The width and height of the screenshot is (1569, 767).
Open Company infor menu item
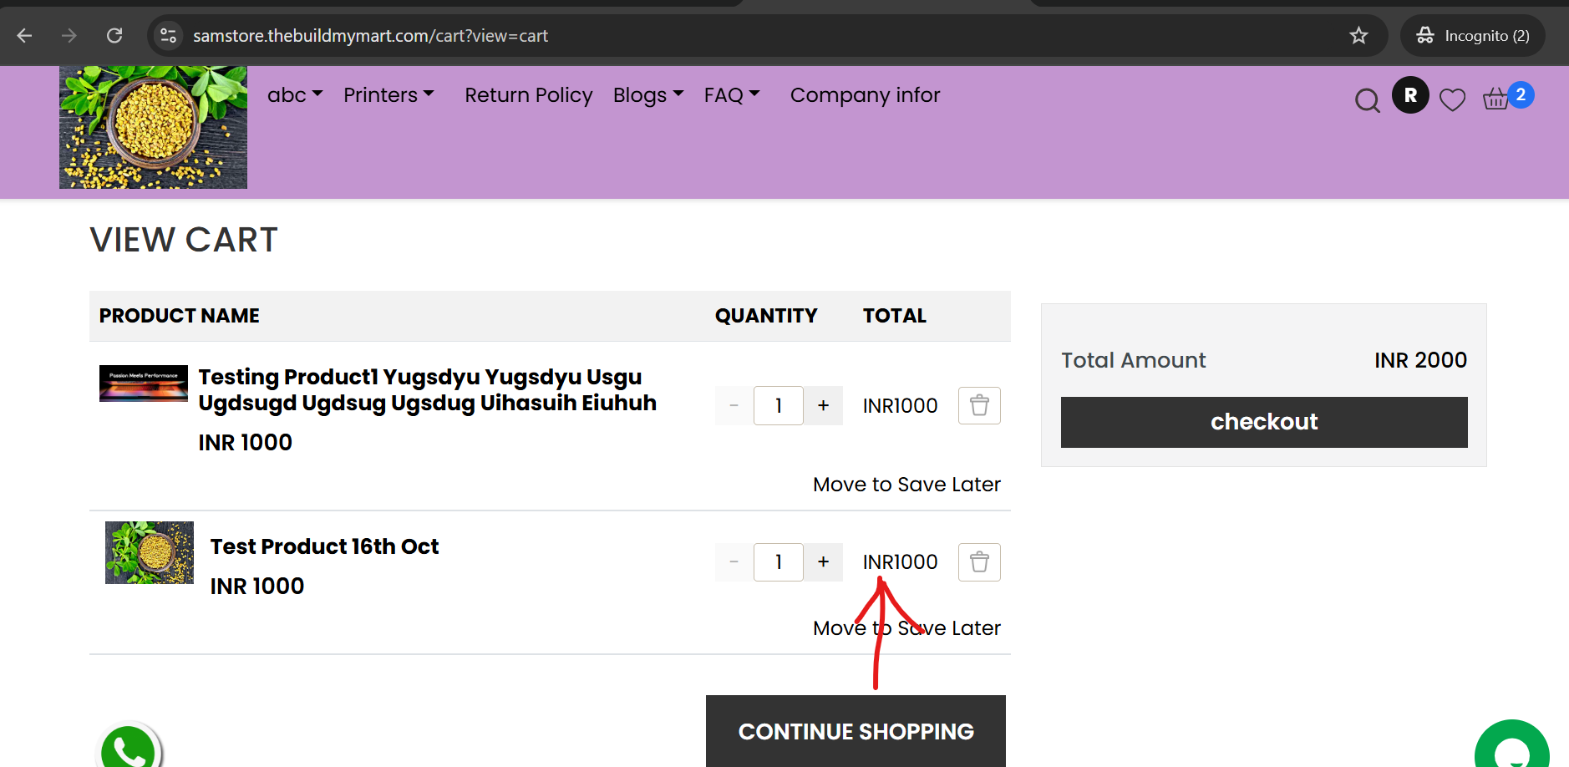[865, 95]
